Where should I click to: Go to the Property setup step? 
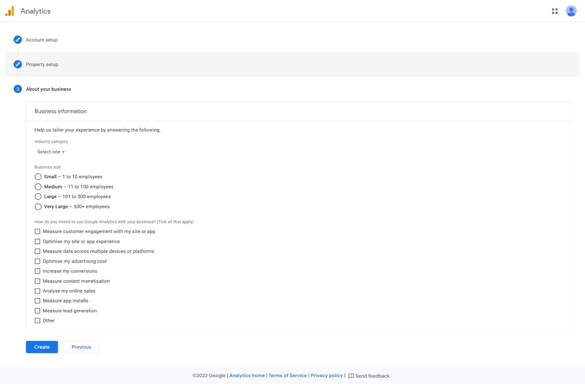pos(42,64)
